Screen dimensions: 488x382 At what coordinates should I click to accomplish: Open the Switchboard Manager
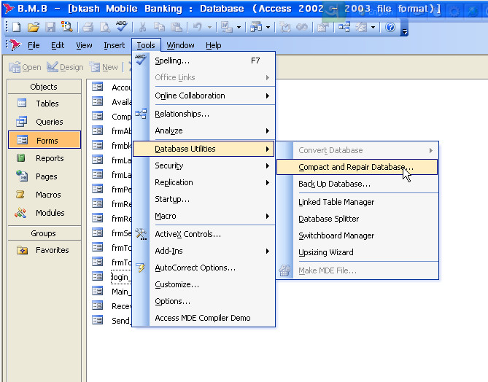click(x=357, y=235)
